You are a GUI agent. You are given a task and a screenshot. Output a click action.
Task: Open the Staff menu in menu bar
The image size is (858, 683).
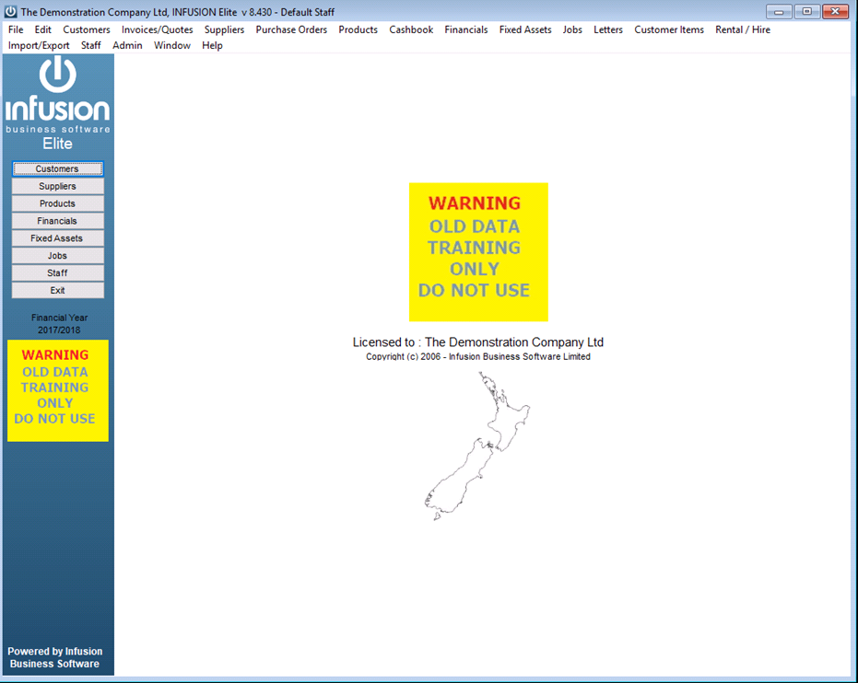point(91,45)
